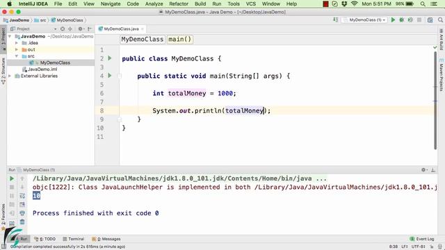Click the up stack trace arrow
445x250 pixels.
(22, 178)
